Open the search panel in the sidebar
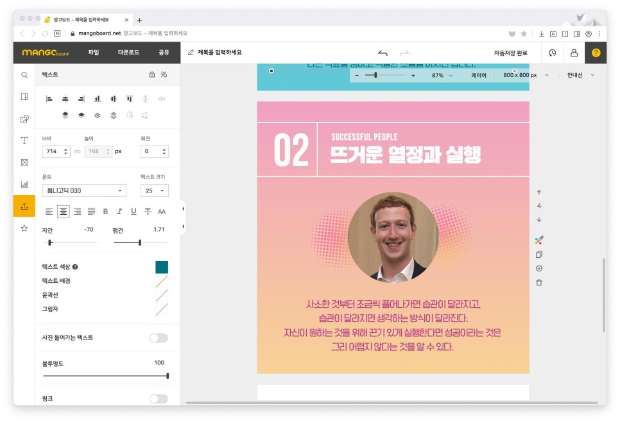This screenshot has width=620, height=422. [24, 74]
